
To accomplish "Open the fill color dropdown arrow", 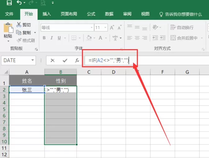I will 94,38.
